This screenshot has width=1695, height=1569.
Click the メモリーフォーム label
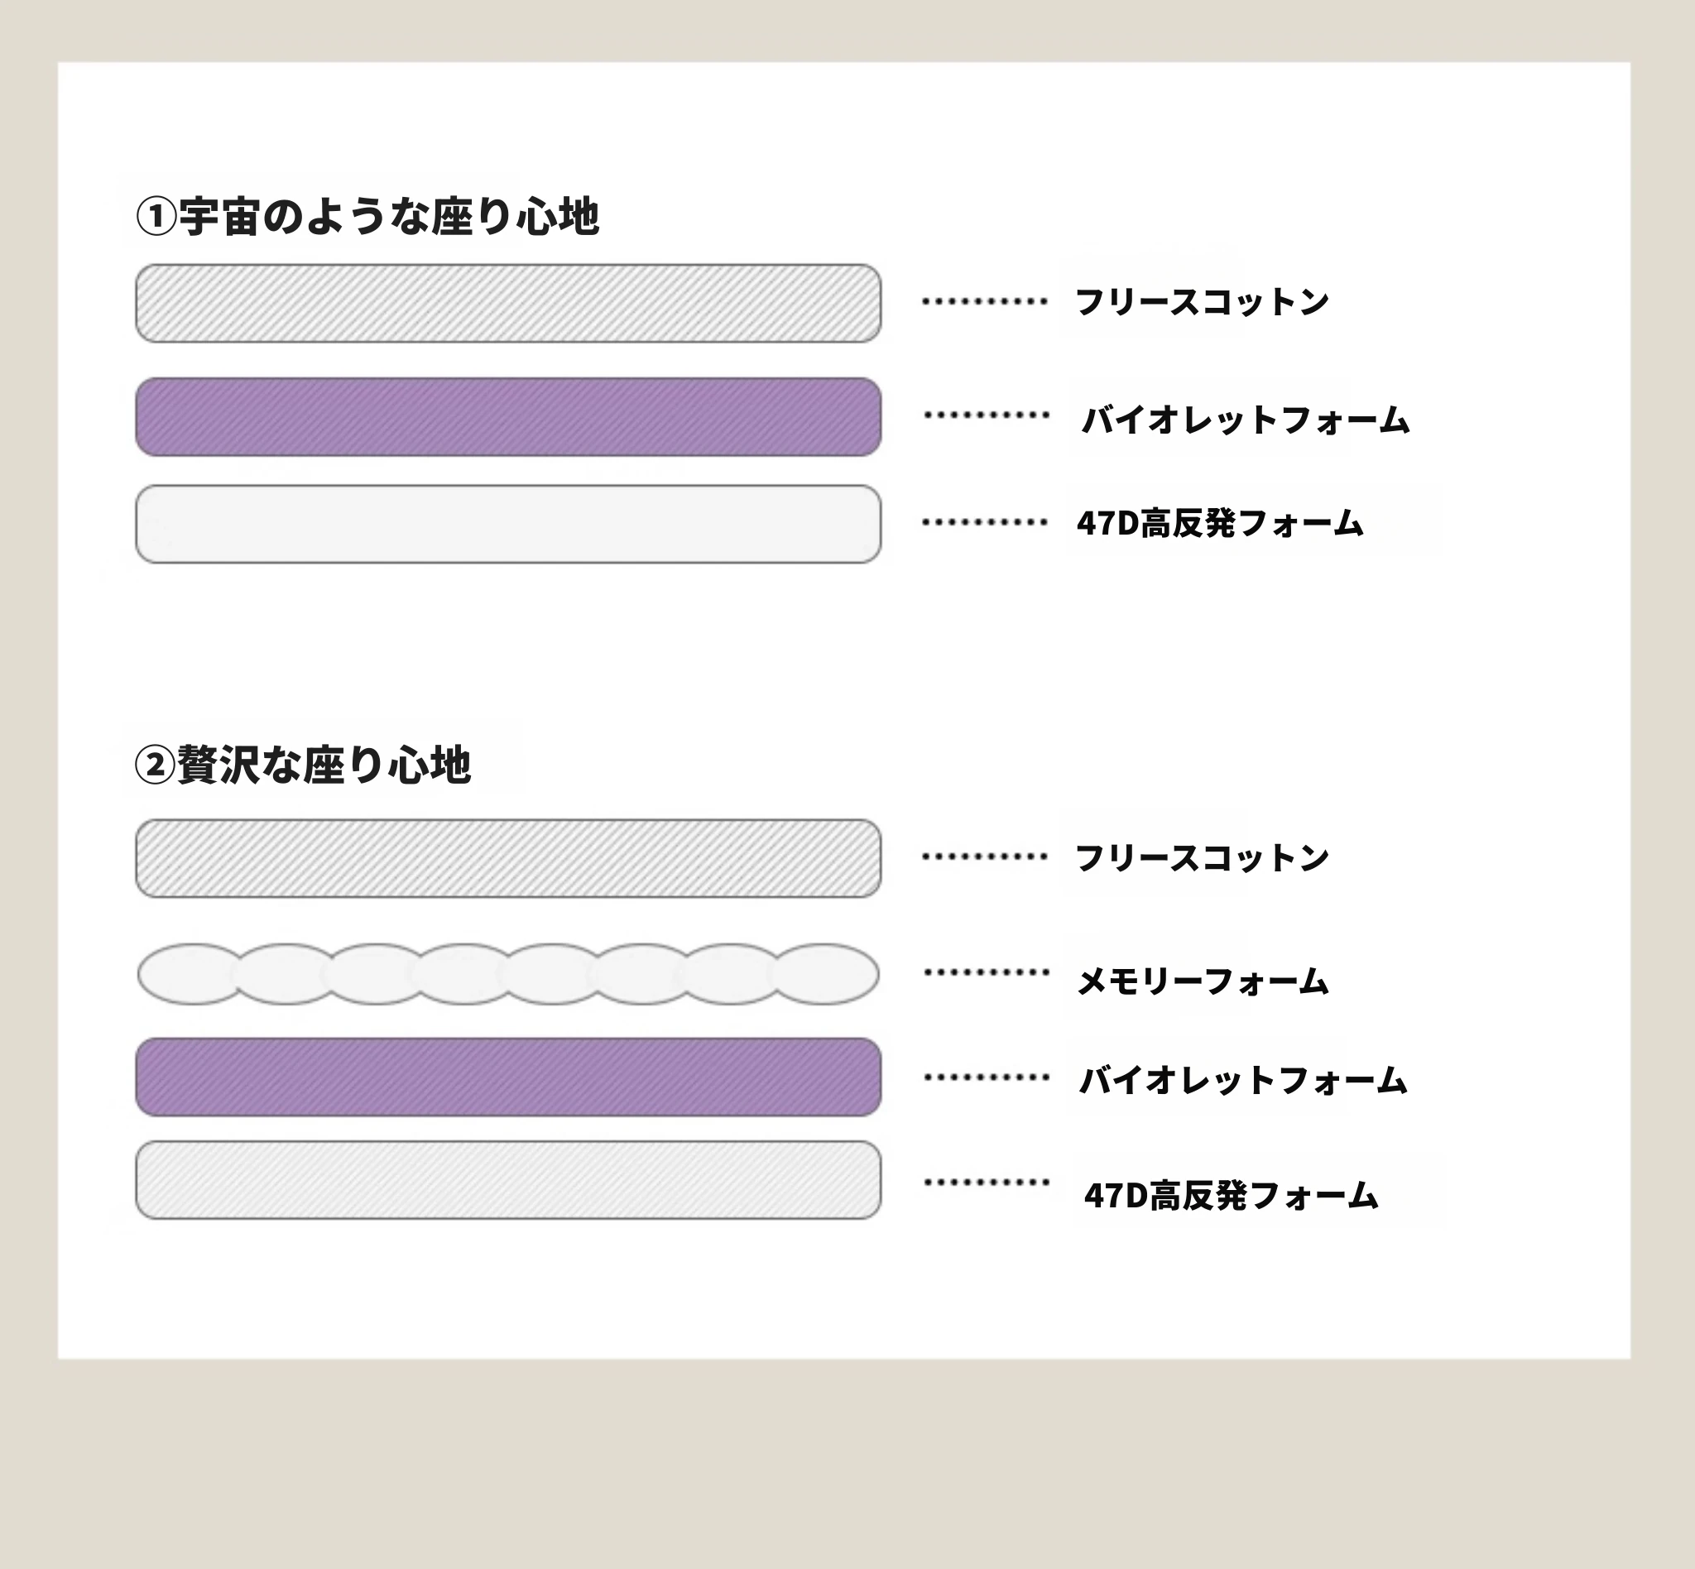[1202, 981]
